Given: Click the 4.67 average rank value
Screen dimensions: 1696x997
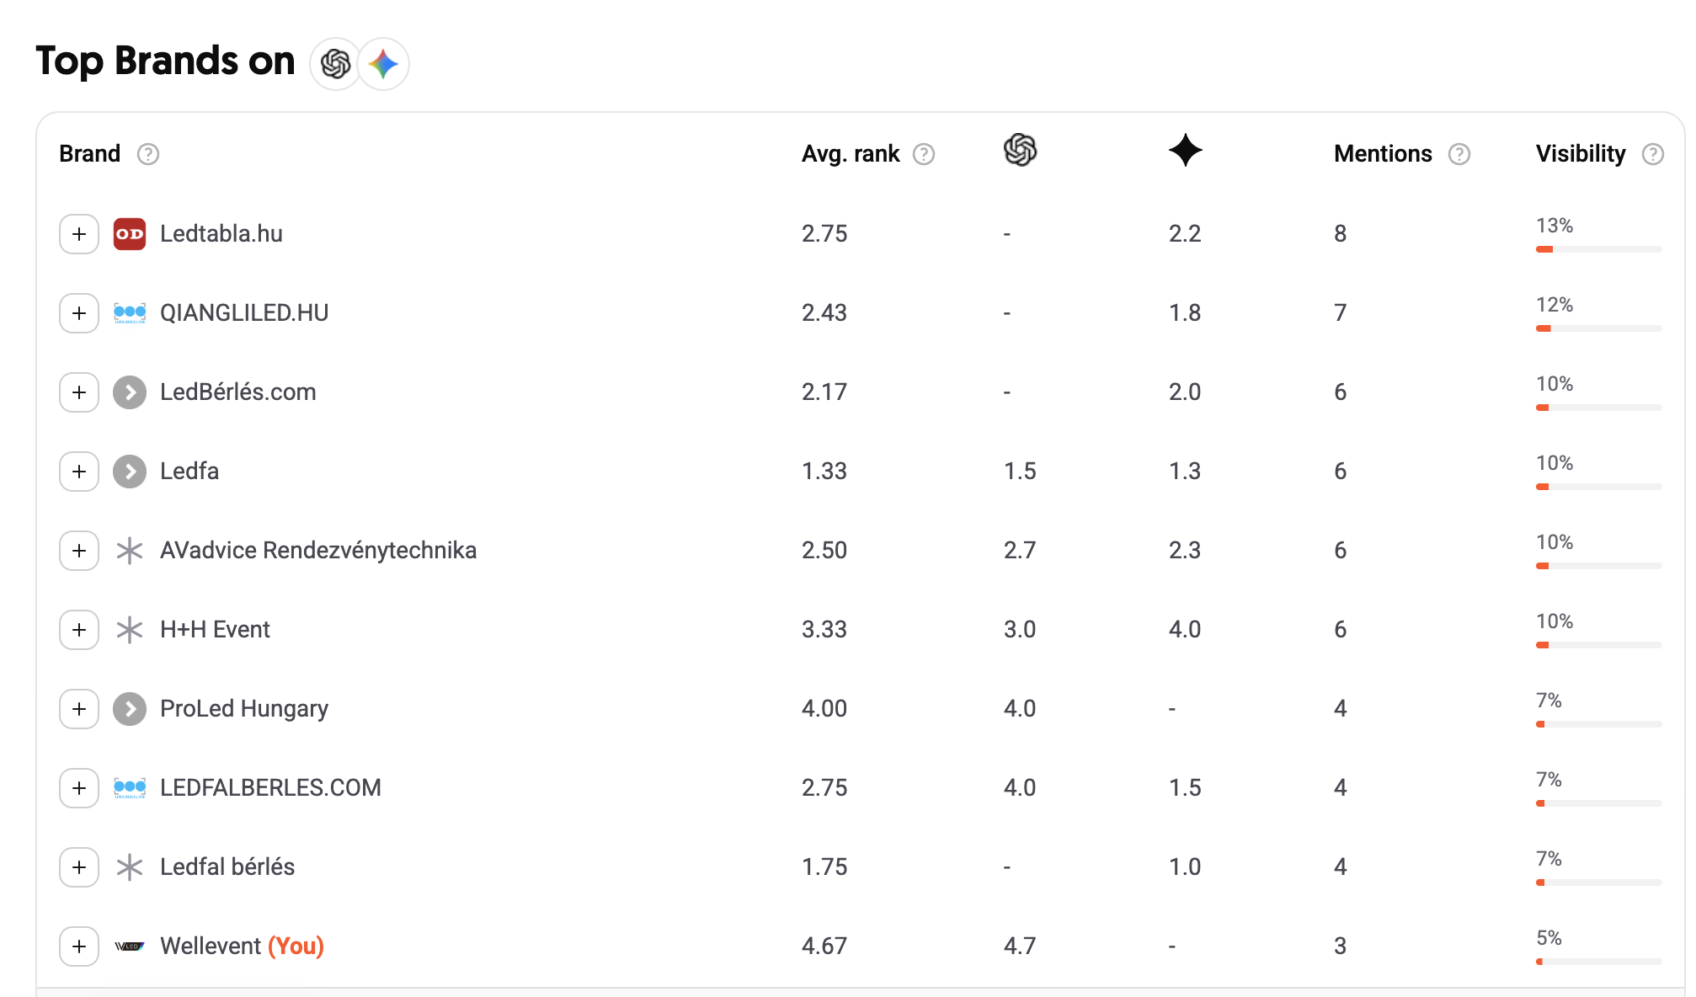Looking at the screenshot, I should point(824,946).
